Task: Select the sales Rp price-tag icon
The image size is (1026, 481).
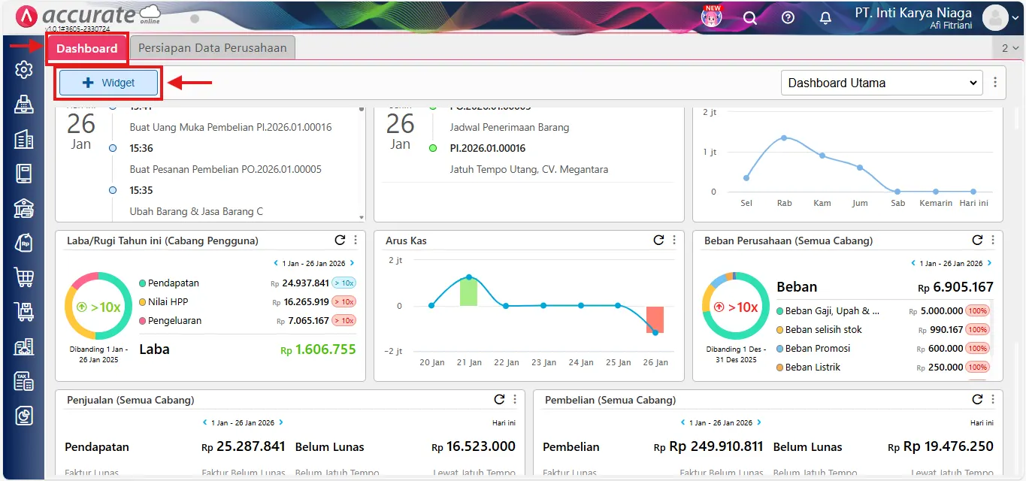Action: click(x=23, y=243)
